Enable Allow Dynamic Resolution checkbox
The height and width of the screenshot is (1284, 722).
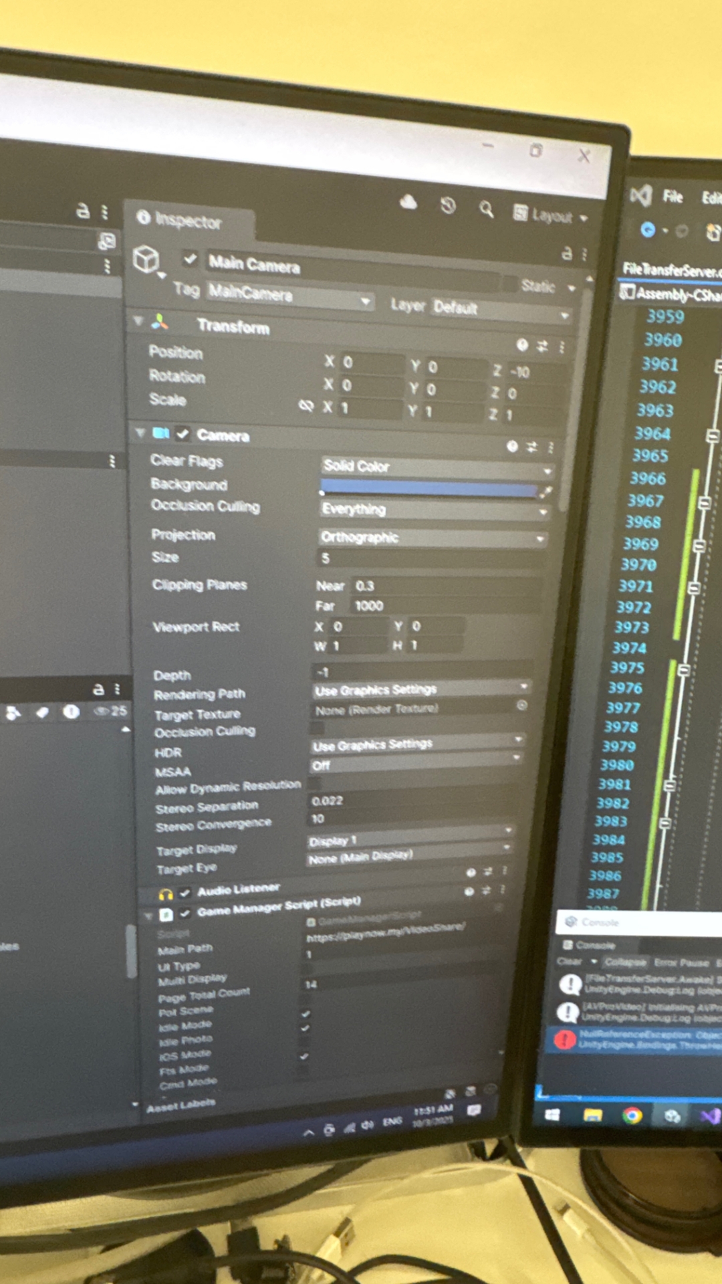point(314,782)
